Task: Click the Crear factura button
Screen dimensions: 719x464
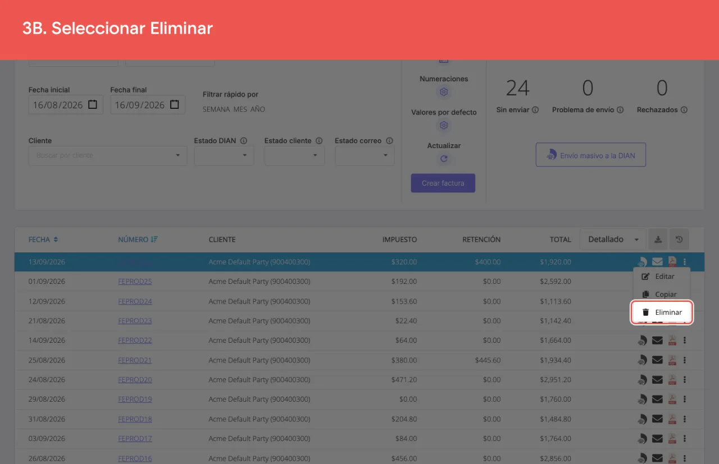Action: [x=443, y=183]
